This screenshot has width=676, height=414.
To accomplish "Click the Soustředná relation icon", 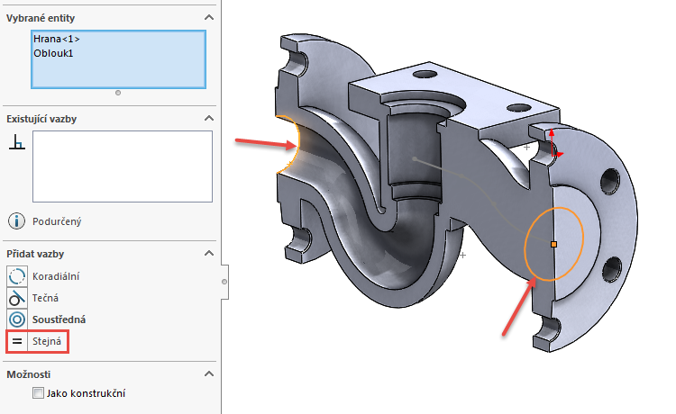I will click(17, 319).
